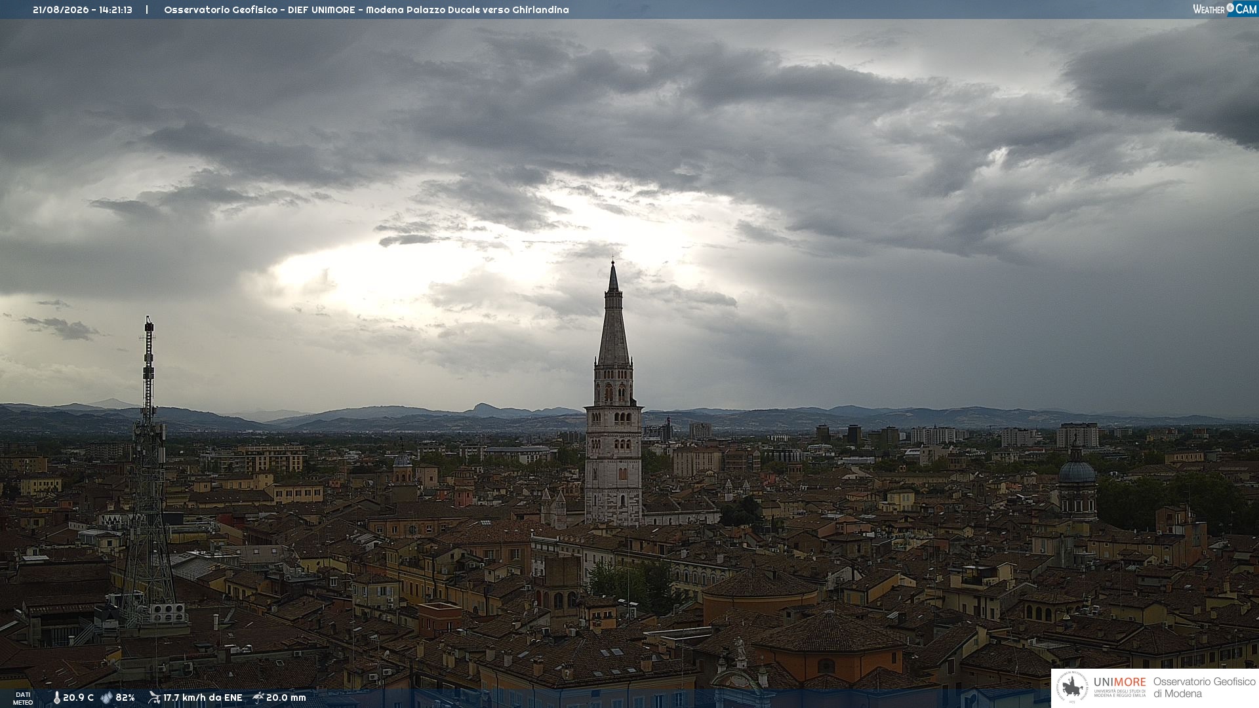This screenshot has width=1259, height=708.
Task: Click the 82% humidity value
Action: (x=125, y=698)
